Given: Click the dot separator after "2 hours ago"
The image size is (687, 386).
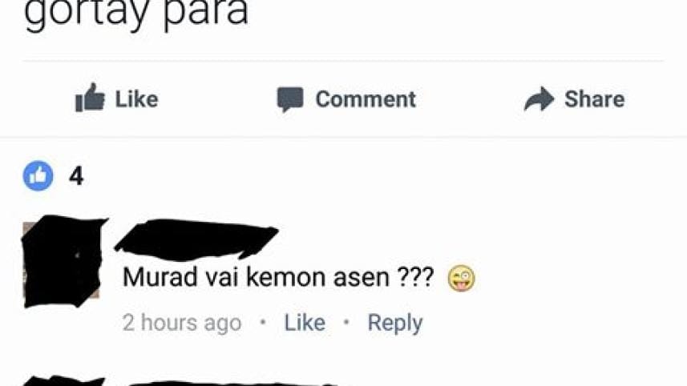Looking at the screenshot, I should pos(263,323).
